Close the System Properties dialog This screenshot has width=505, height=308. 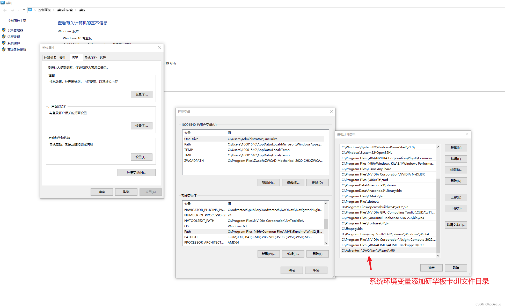[160, 48]
